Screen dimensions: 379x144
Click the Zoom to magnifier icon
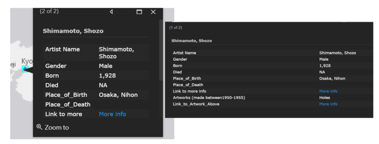pos(39,127)
